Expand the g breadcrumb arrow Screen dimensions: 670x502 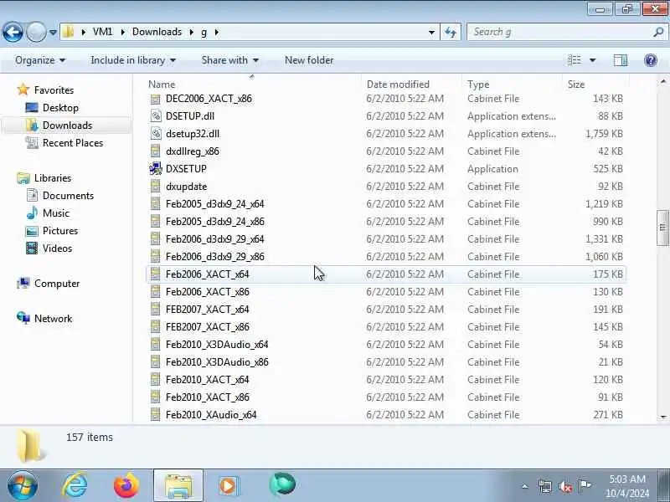(217, 32)
